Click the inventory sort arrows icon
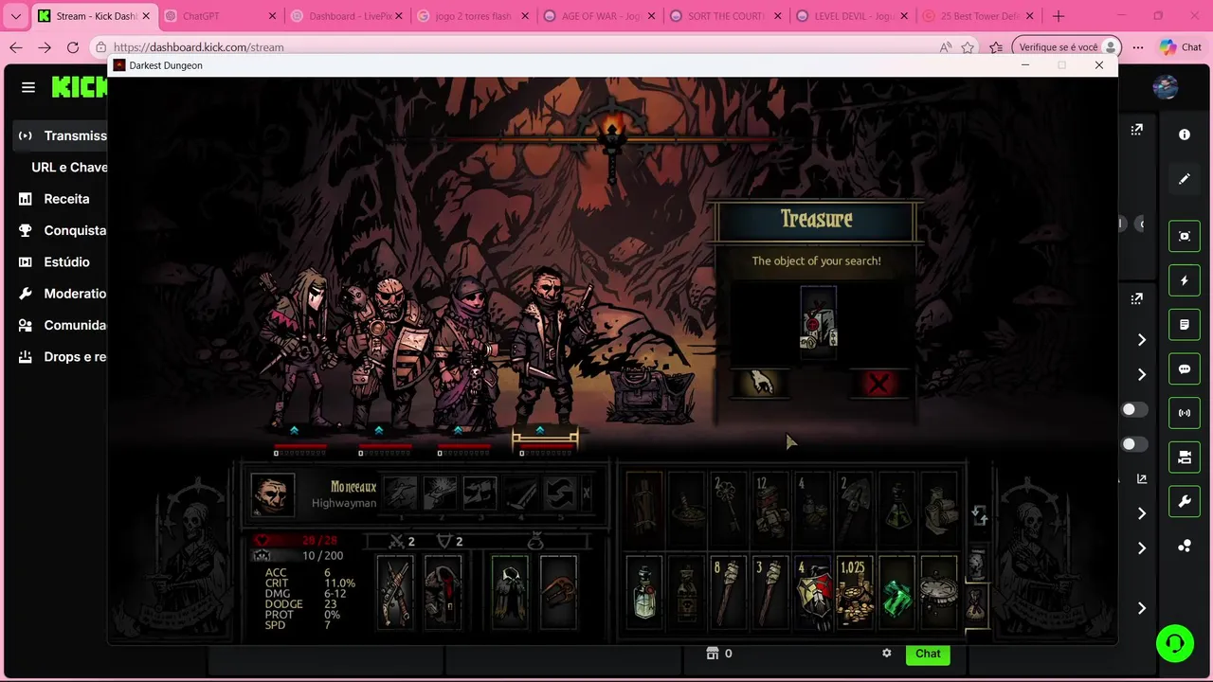1213x682 pixels. 979,515
